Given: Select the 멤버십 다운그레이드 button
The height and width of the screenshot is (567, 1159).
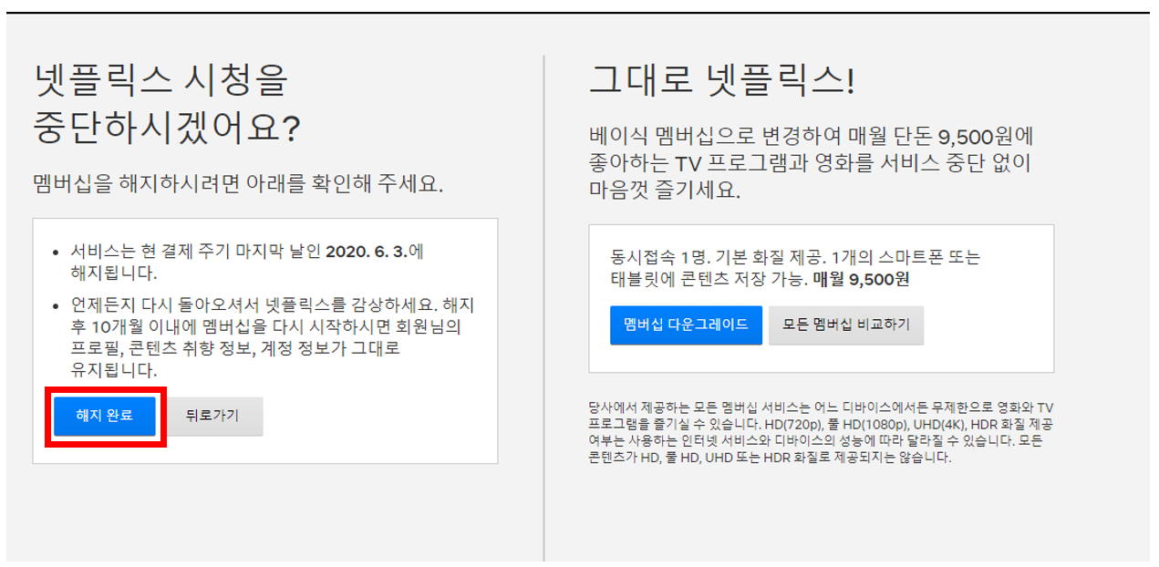Looking at the screenshot, I should click(686, 325).
